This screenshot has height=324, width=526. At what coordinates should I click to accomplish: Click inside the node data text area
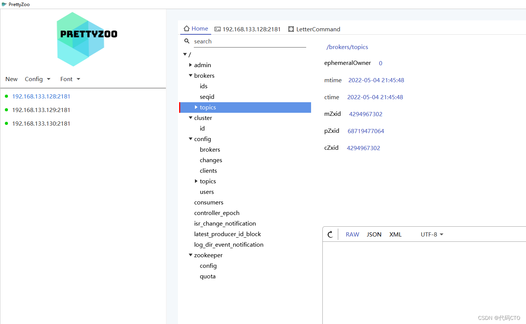click(x=424, y=283)
